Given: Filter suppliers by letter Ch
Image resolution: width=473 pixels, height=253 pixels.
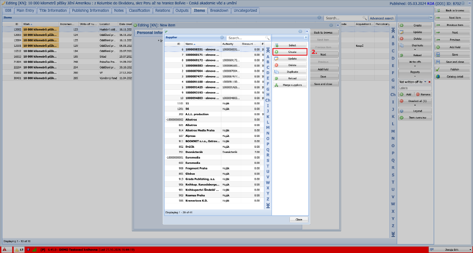Looking at the screenshot, I should 268,100.
